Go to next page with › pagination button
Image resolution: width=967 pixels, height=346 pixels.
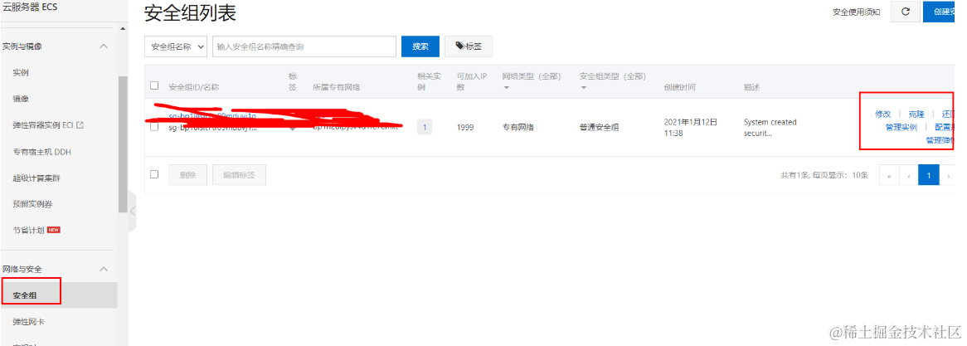[x=949, y=175]
